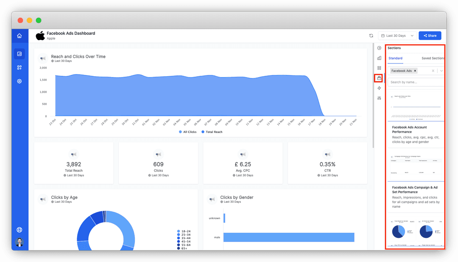The width and height of the screenshot is (458, 262).
Task: Collapse panel with the arrow circle icon
Action: [x=379, y=48]
